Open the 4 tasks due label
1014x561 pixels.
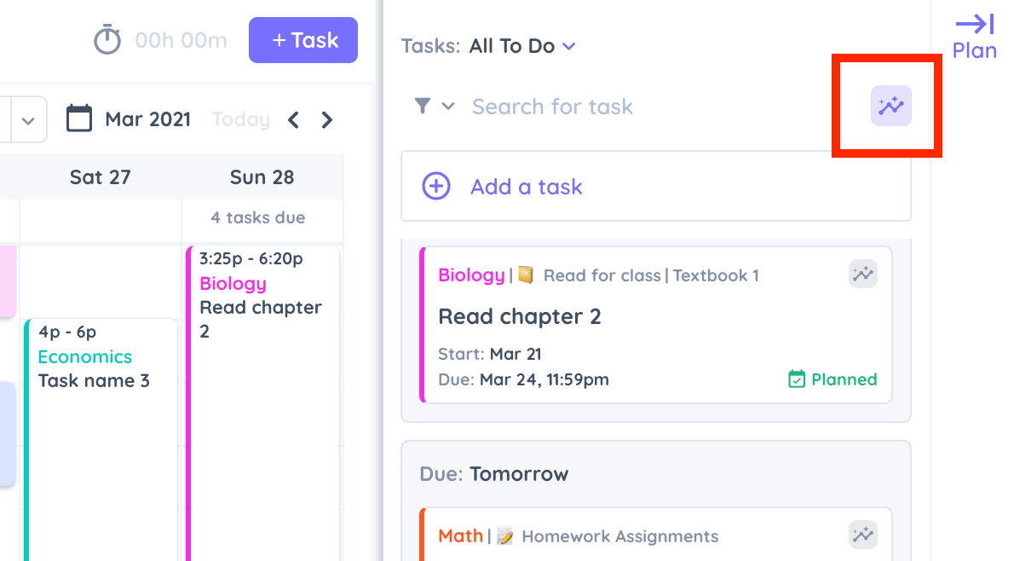pyautogui.click(x=258, y=217)
